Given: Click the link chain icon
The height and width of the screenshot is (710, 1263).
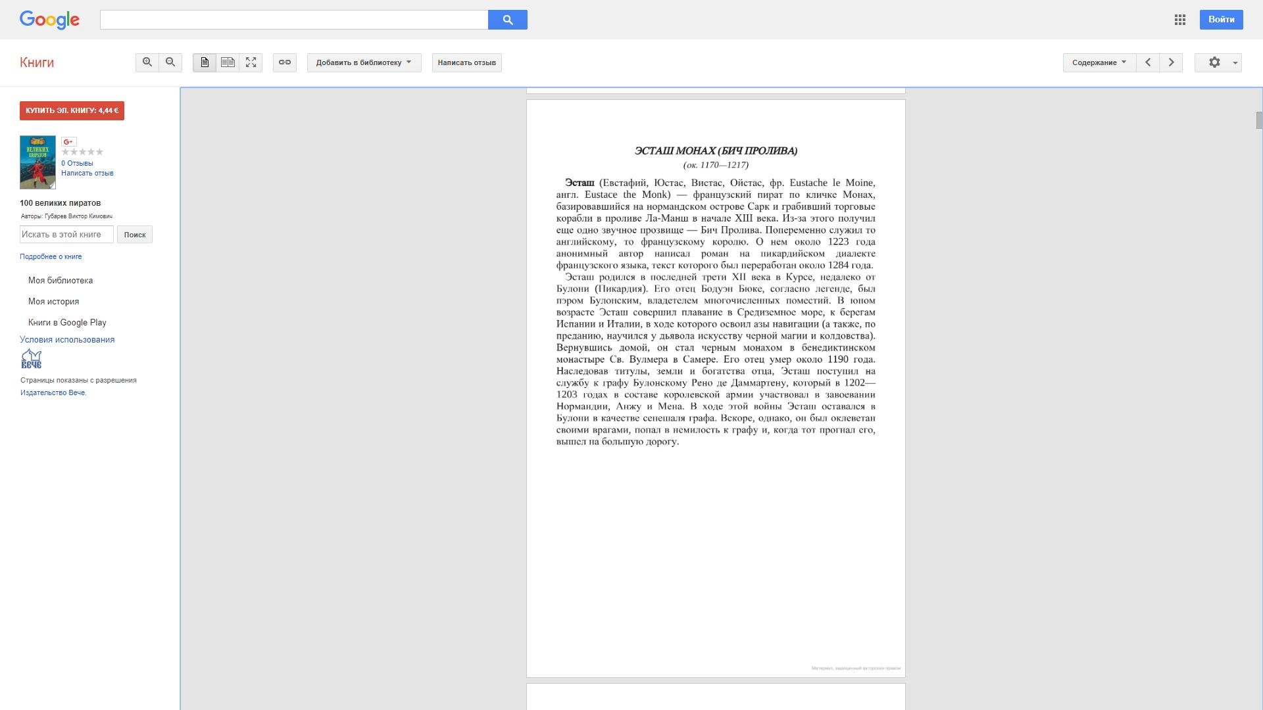Looking at the screenshot, I should point(285,62).
